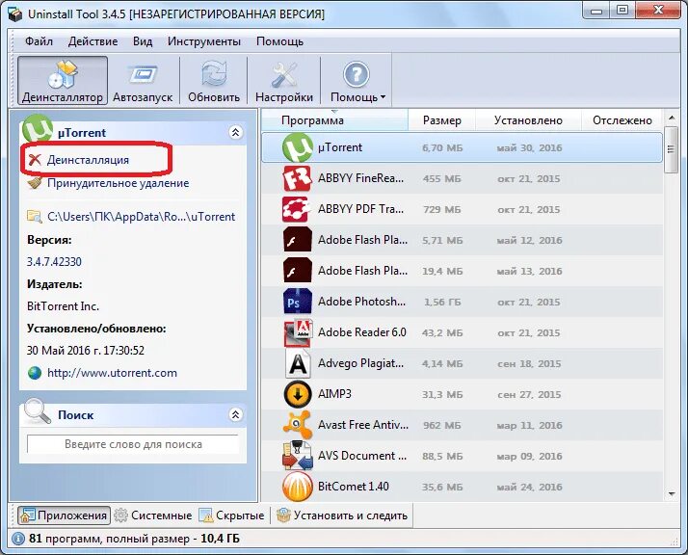Click the BitComet 1.40 program name
The image size is (688, 555).
point(354,487)
